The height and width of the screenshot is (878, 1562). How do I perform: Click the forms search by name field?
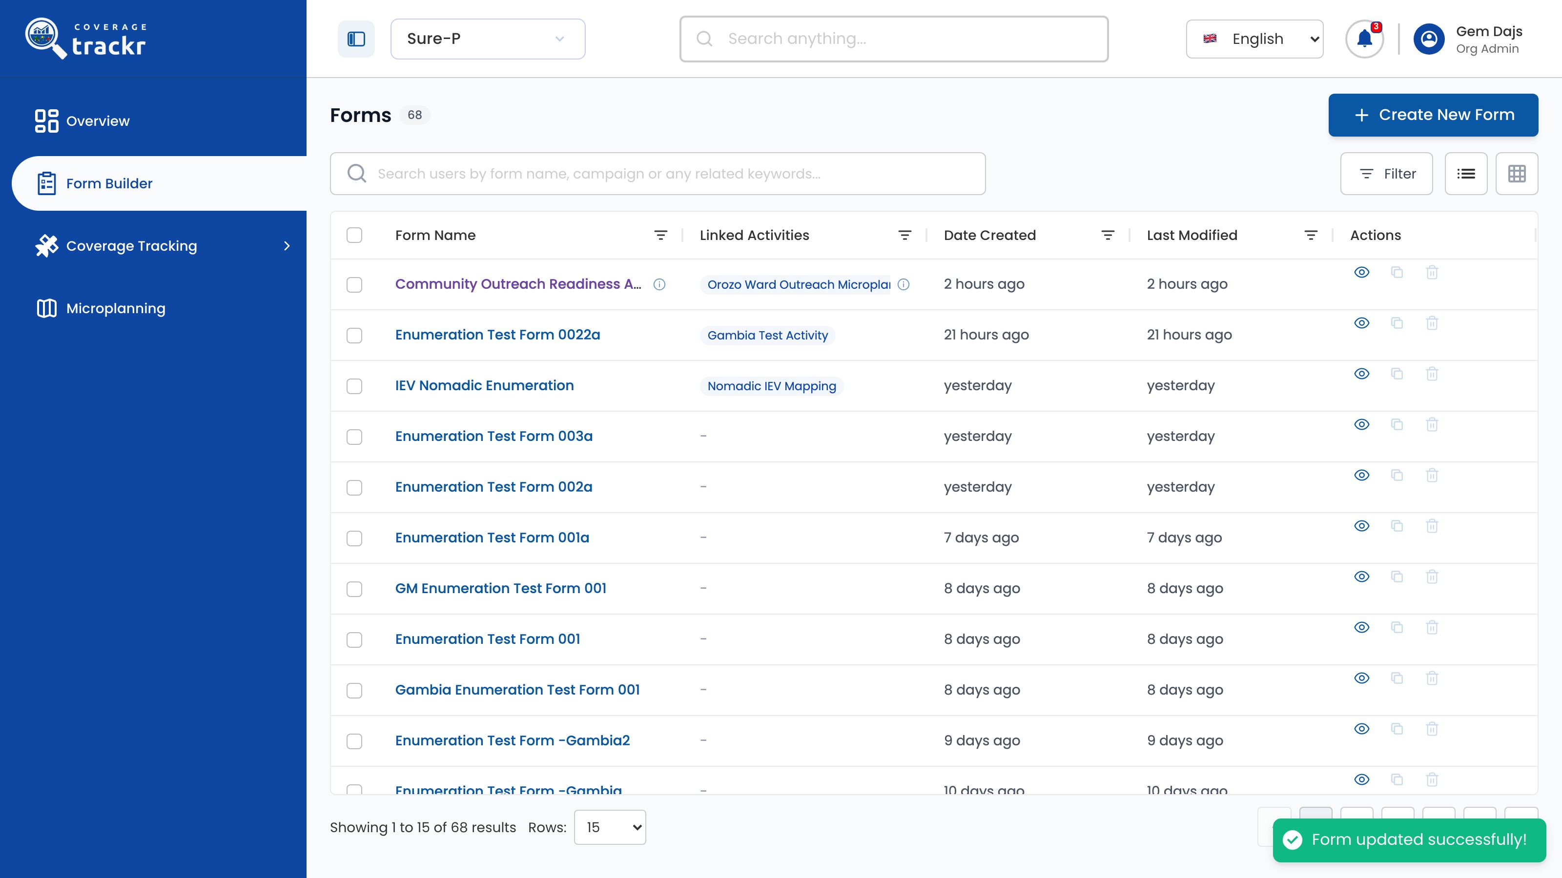click(658, 174)
